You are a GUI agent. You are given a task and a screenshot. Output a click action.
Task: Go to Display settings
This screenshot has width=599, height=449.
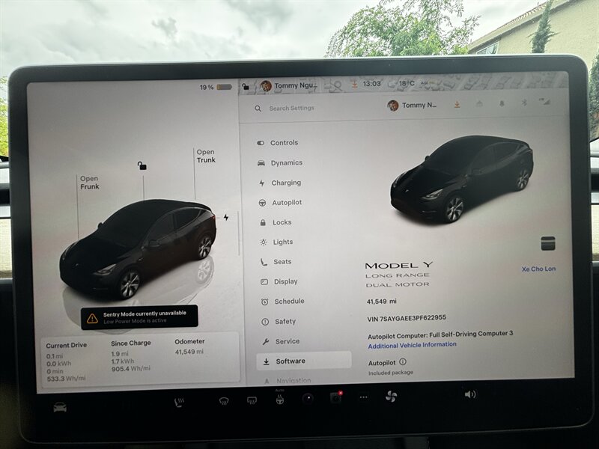point(285,281)
